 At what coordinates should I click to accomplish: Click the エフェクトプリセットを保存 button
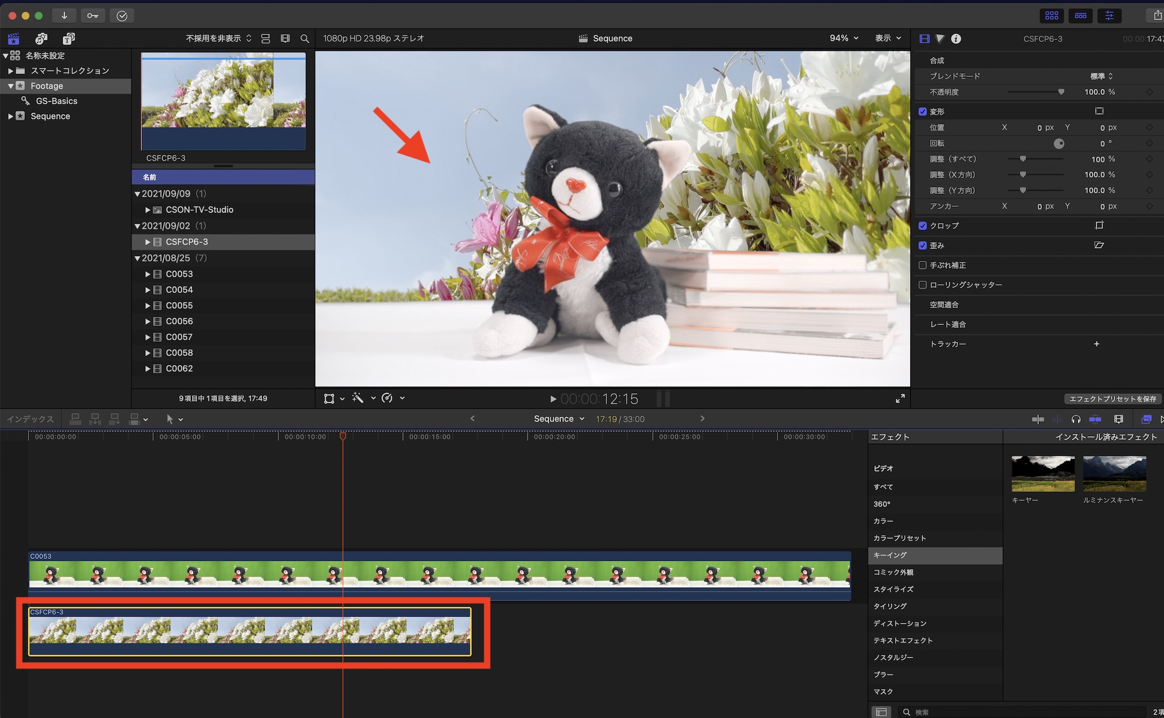coord(1112,399)
